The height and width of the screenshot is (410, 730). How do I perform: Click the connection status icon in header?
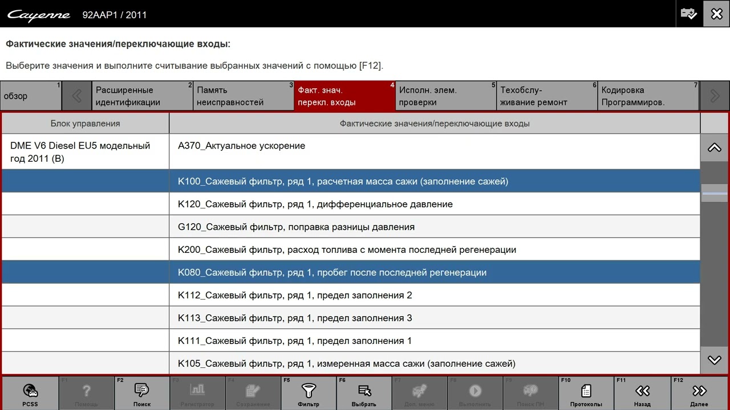click(x=689, y=14)
